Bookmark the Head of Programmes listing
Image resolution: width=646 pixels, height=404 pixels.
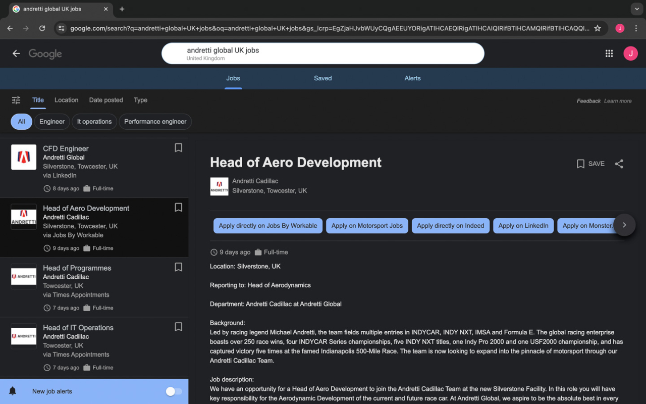pos(178,267)
